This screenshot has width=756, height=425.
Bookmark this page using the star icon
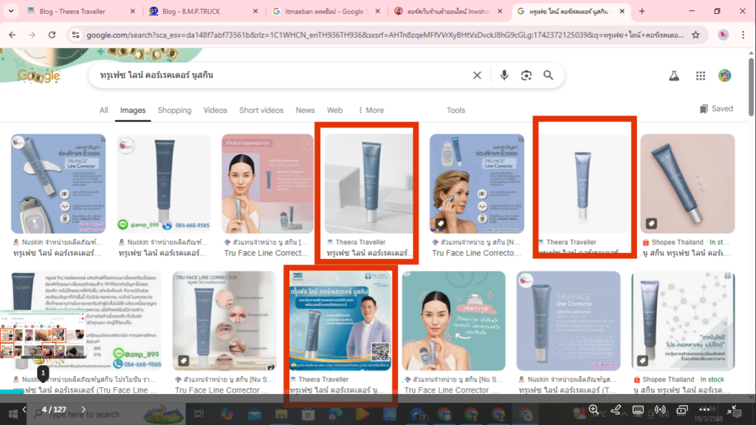(695, 34)
